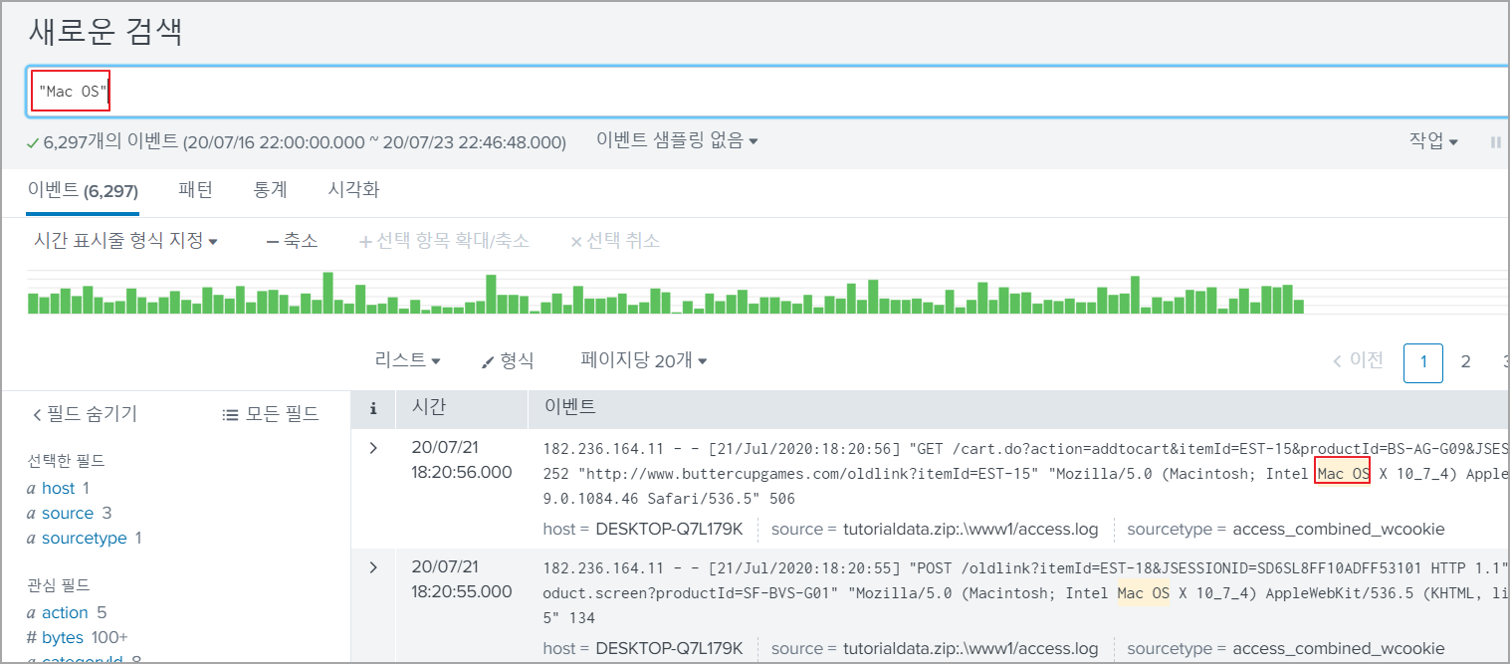Viewport: 1510px width, 664px height.
Task: Select the bytes field under 관심 필드
Action: pos(63,637)
